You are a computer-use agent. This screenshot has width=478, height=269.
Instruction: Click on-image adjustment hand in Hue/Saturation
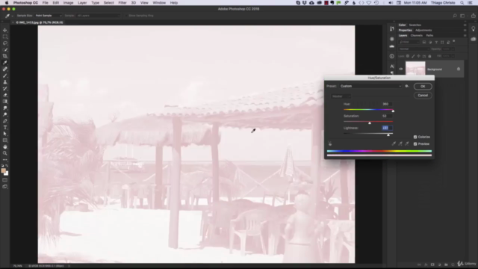(x=330, y=143)
